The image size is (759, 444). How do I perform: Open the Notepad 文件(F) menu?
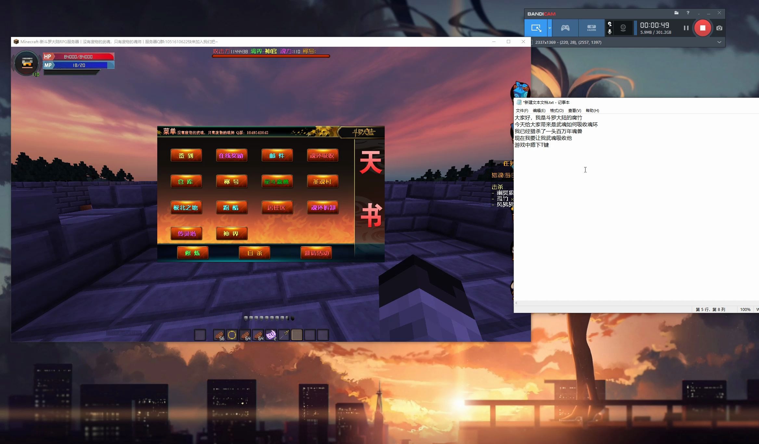coord(522,111)
